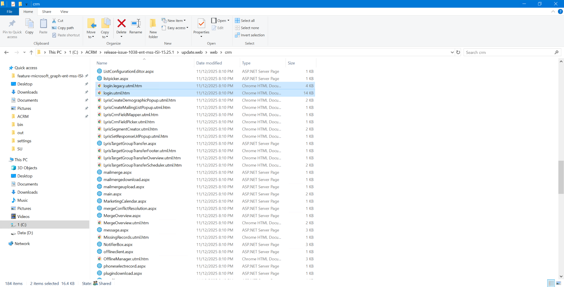This screenshot has height=287, width=564.
Task: Switch to details view layout
Action: point(551,283)
